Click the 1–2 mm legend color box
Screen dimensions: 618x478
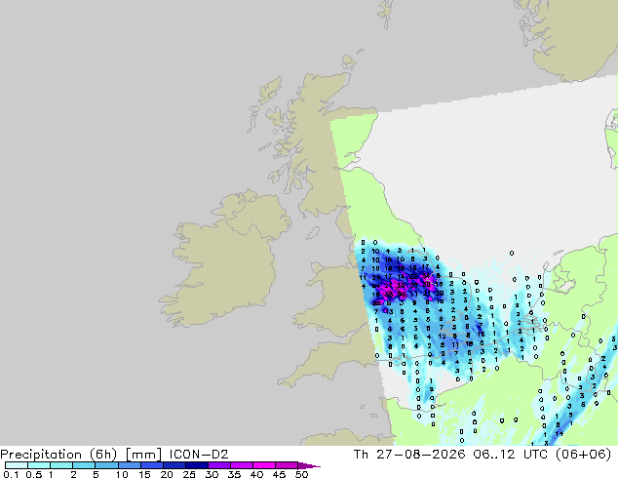tap(61, 465)
